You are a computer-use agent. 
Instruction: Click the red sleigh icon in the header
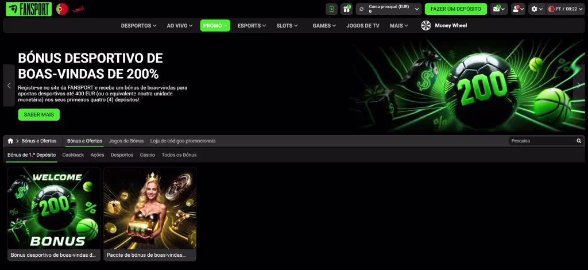tap(78, 9)
